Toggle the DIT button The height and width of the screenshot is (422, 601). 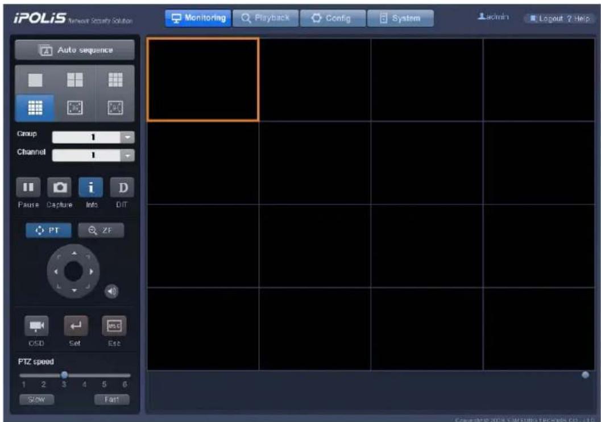pos(122,187)
